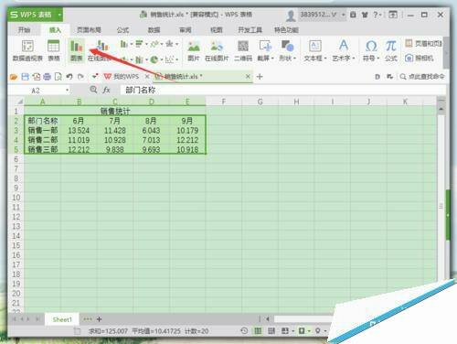Switch to the 开始 ribbon tab
Screen dimensions: 457x344
[24, 29]
